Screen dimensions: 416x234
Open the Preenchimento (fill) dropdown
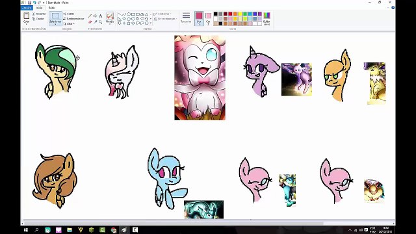point(165,19)
